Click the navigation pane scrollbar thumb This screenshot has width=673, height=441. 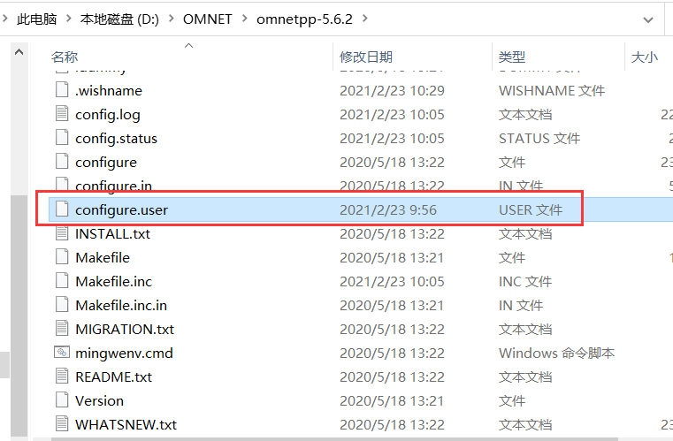click(19, 316)
